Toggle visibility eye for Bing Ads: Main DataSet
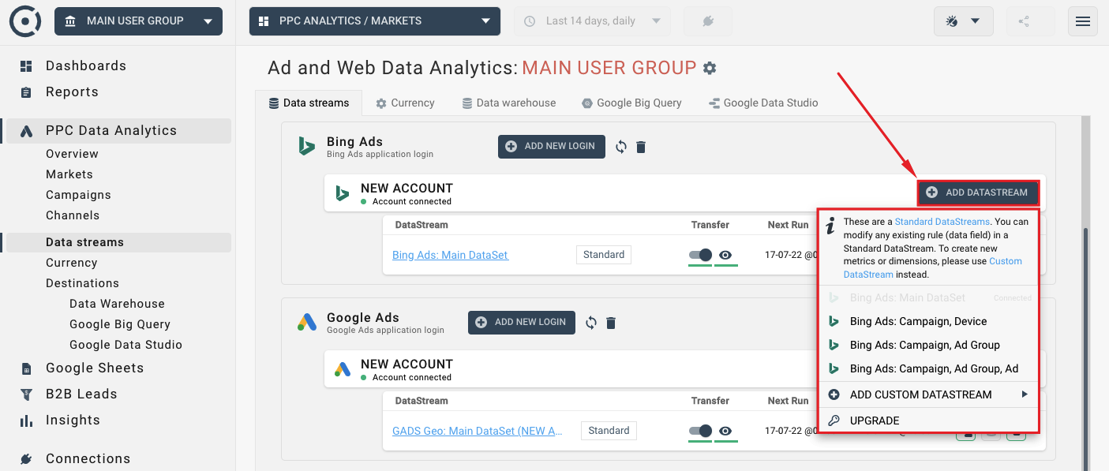Viewport: 1109px width, 471px height. [725, 255]
